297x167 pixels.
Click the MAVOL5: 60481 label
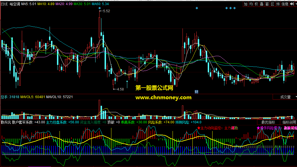click(33, 97)
